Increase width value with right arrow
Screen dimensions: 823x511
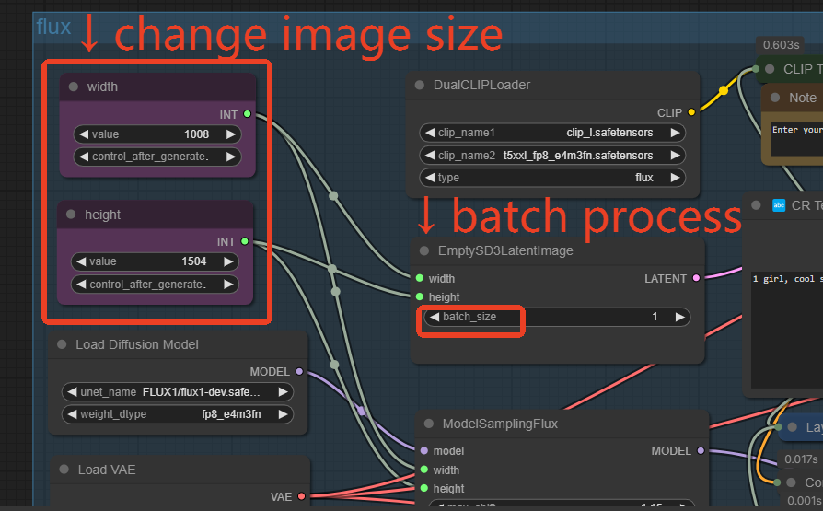click(231, 134)
